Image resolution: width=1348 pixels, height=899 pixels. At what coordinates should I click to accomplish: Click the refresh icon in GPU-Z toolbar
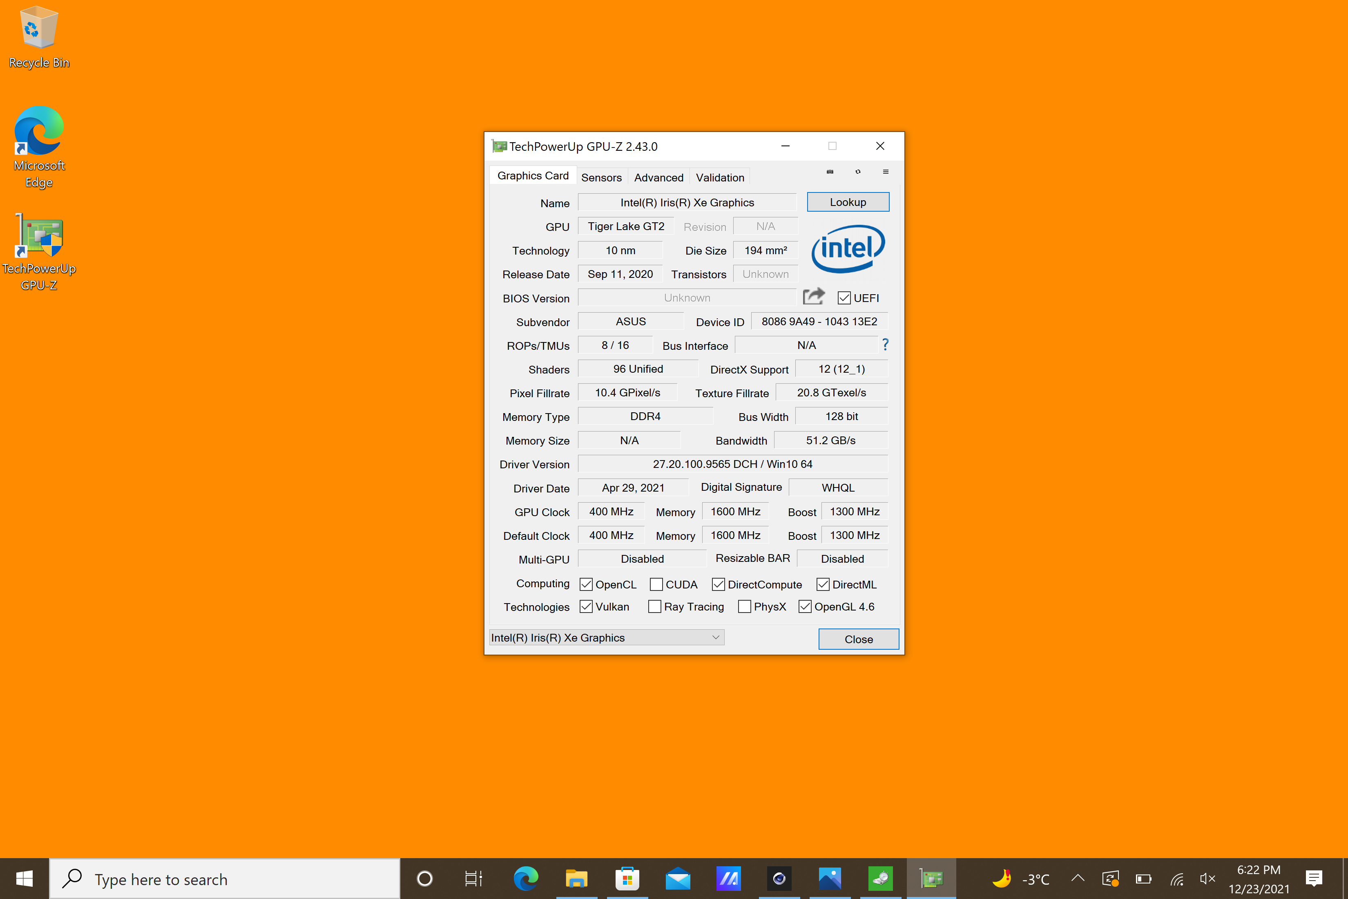[857, 172]
